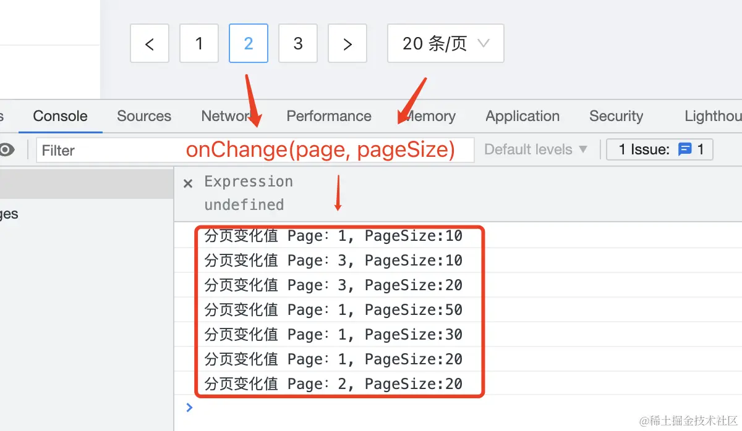Image resolution: width=742 pixels, height=431 pixels.
Task: Go to the next page arrow
Action: coord(348,43)
